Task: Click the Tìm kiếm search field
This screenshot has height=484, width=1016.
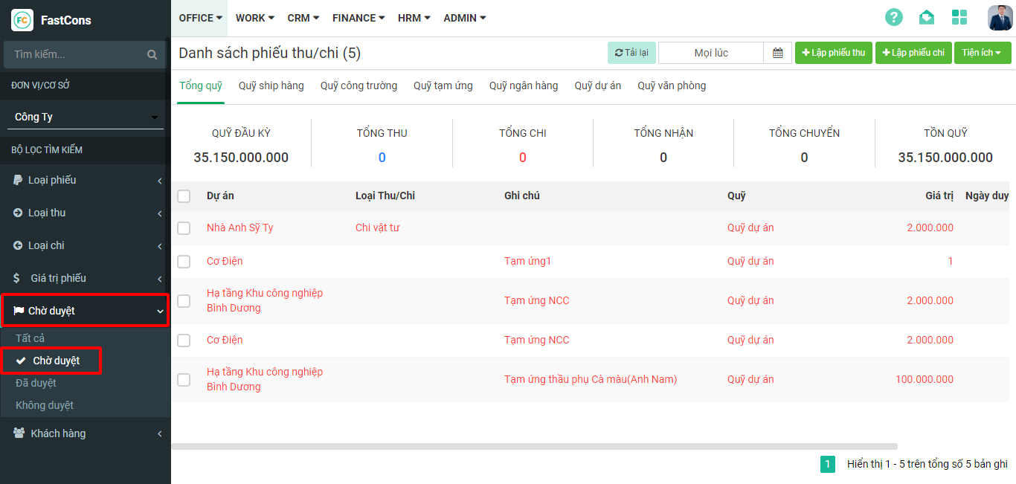Action: [x=74, y=54]
